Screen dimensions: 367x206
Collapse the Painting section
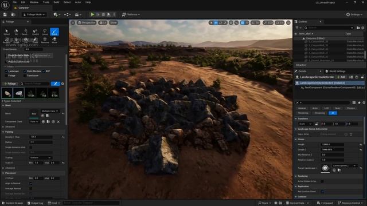(3, 132)
